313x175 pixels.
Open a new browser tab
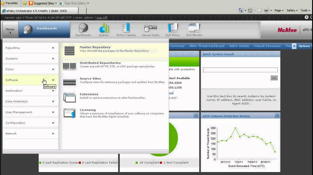pyautogui.click(x=82, y=11)
